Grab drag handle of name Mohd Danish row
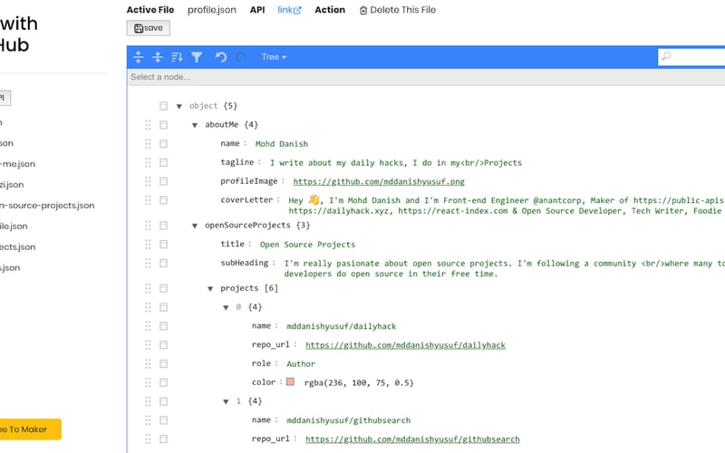Image resolution: width=725 pixels, height=453 pixels. (148, 144)
